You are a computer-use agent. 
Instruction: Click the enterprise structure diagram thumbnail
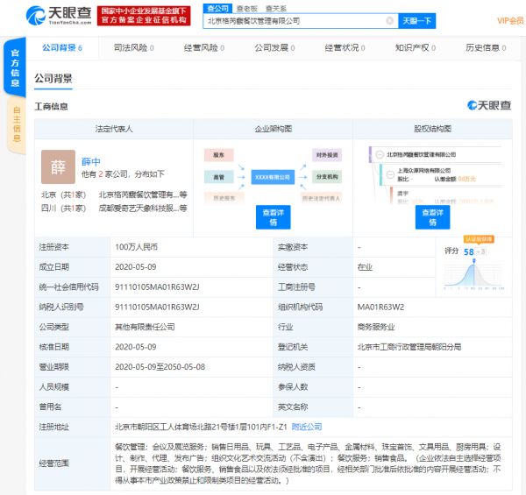click(274, 175)
